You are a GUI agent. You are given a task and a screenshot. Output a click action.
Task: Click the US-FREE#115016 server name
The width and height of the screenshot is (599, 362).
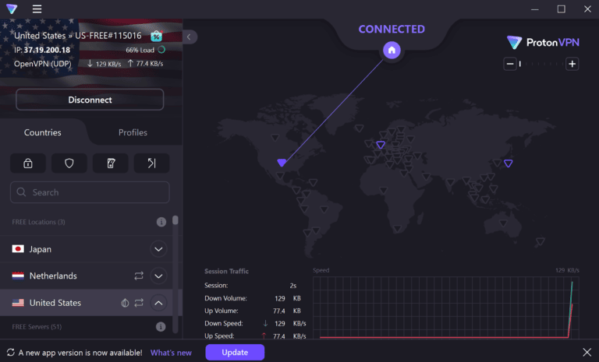click(108, 36)
